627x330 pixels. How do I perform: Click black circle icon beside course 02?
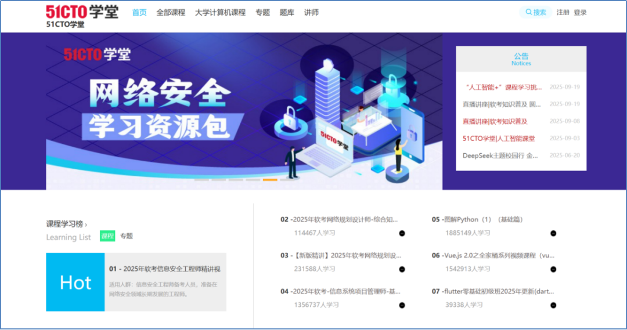click(x=402, y=233)
